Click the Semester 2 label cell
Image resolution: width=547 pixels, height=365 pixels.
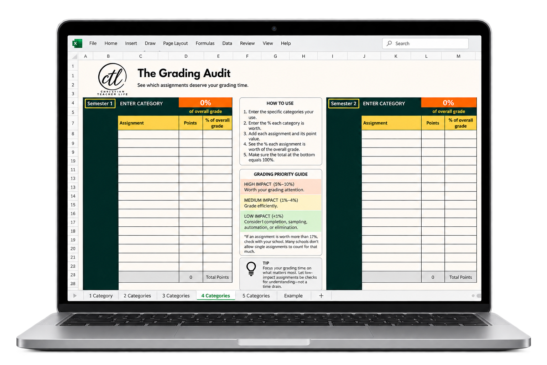344,104
